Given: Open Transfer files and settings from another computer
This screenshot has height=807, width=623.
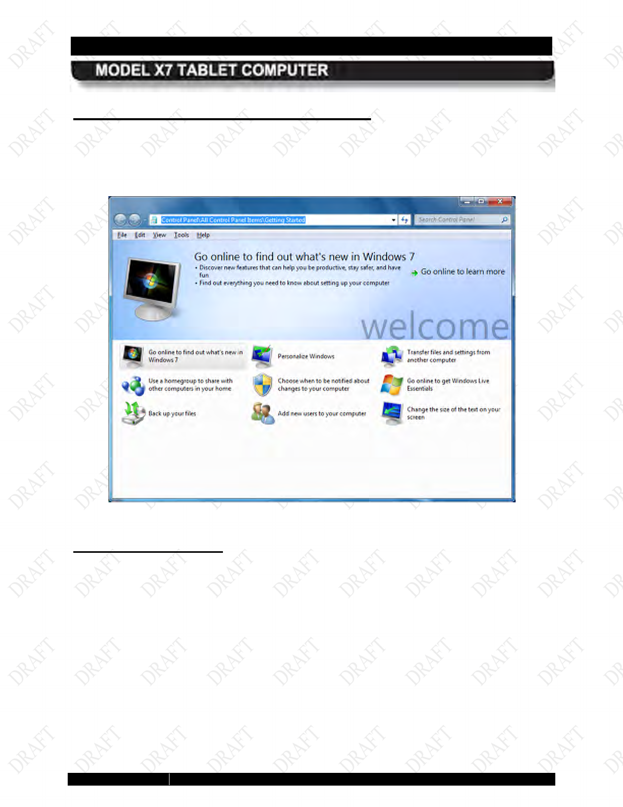Looking at the screenshot, I should point(448,356).
